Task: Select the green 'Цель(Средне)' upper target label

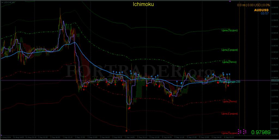Action: (x=230, y=50)
